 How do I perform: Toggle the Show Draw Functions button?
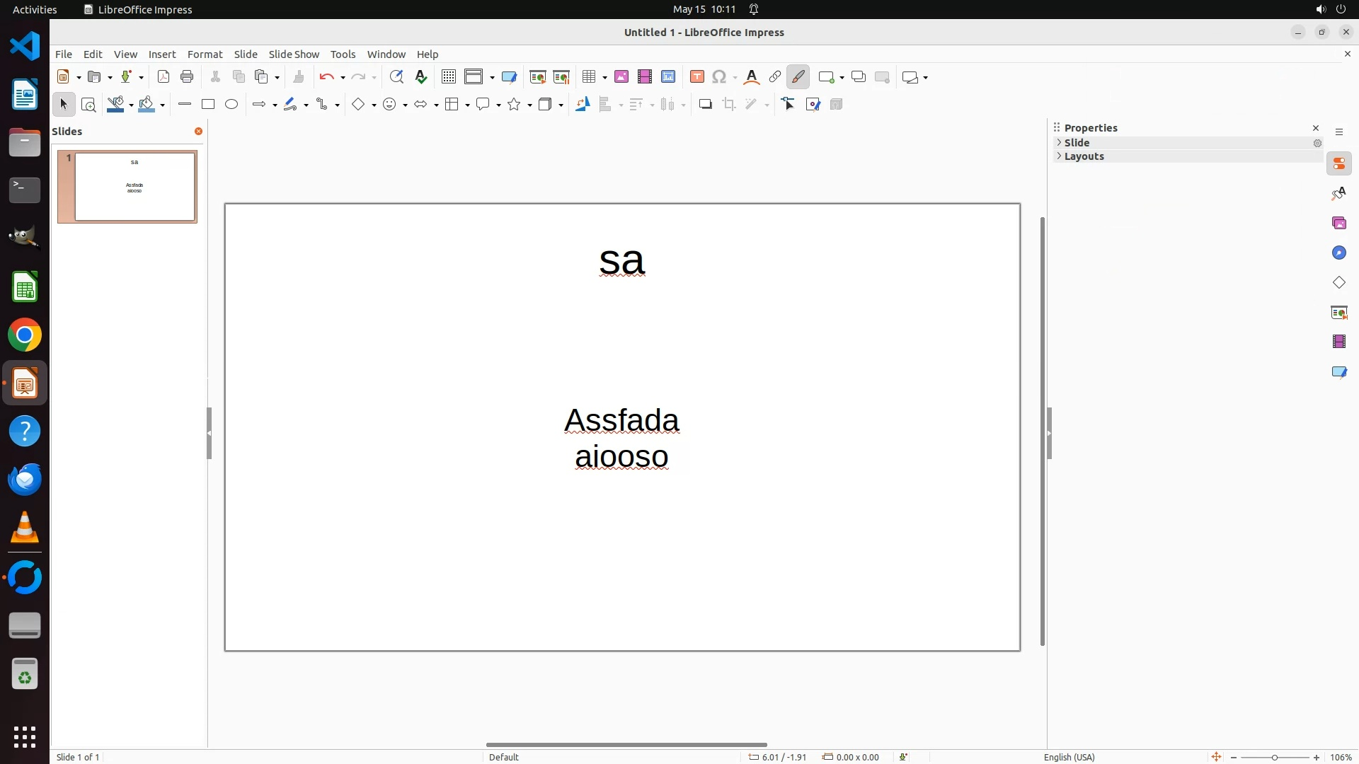798,77
